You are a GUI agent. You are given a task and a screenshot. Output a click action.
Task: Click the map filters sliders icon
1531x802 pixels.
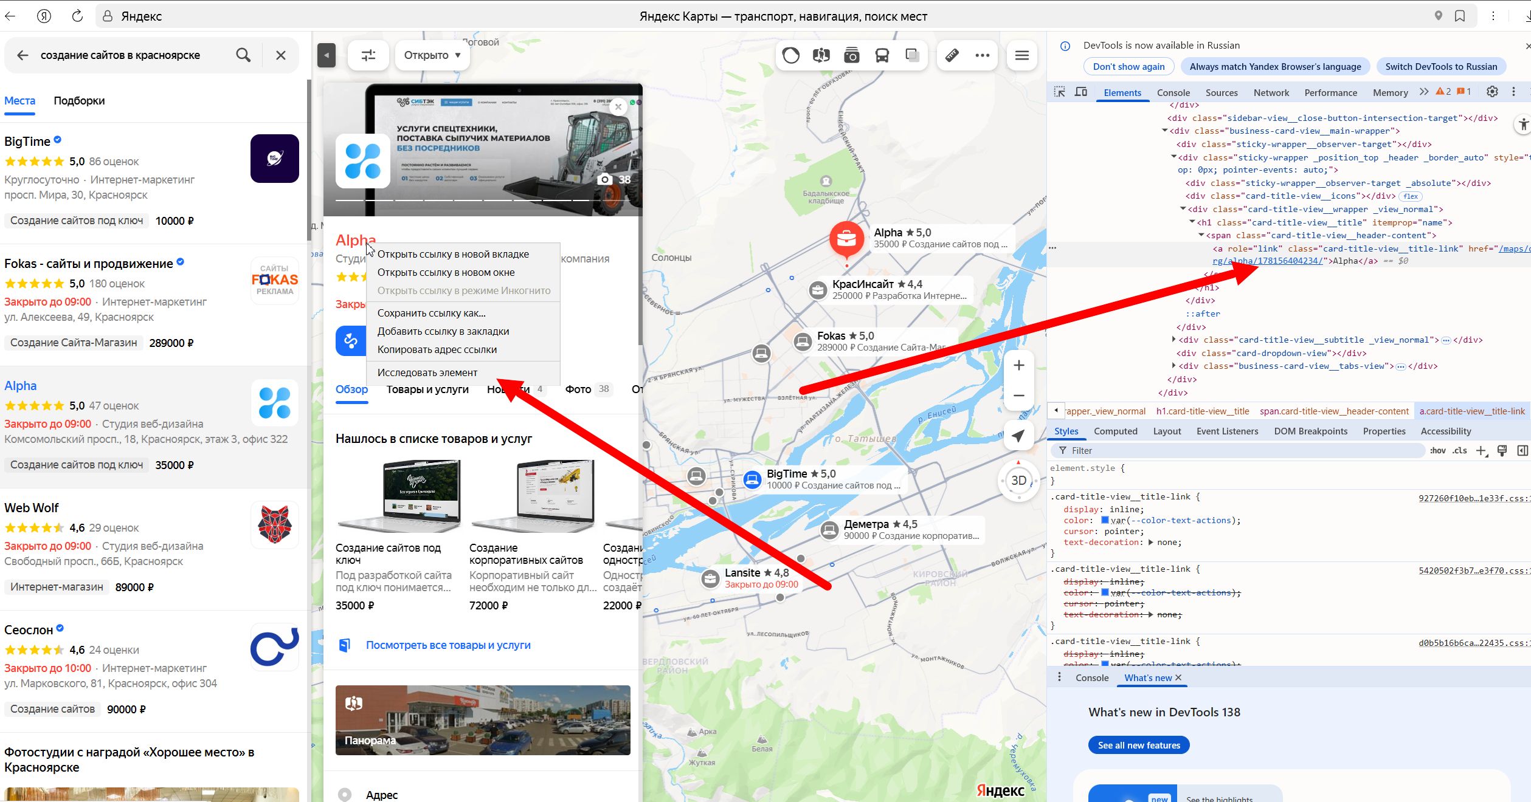pos(368,55)
